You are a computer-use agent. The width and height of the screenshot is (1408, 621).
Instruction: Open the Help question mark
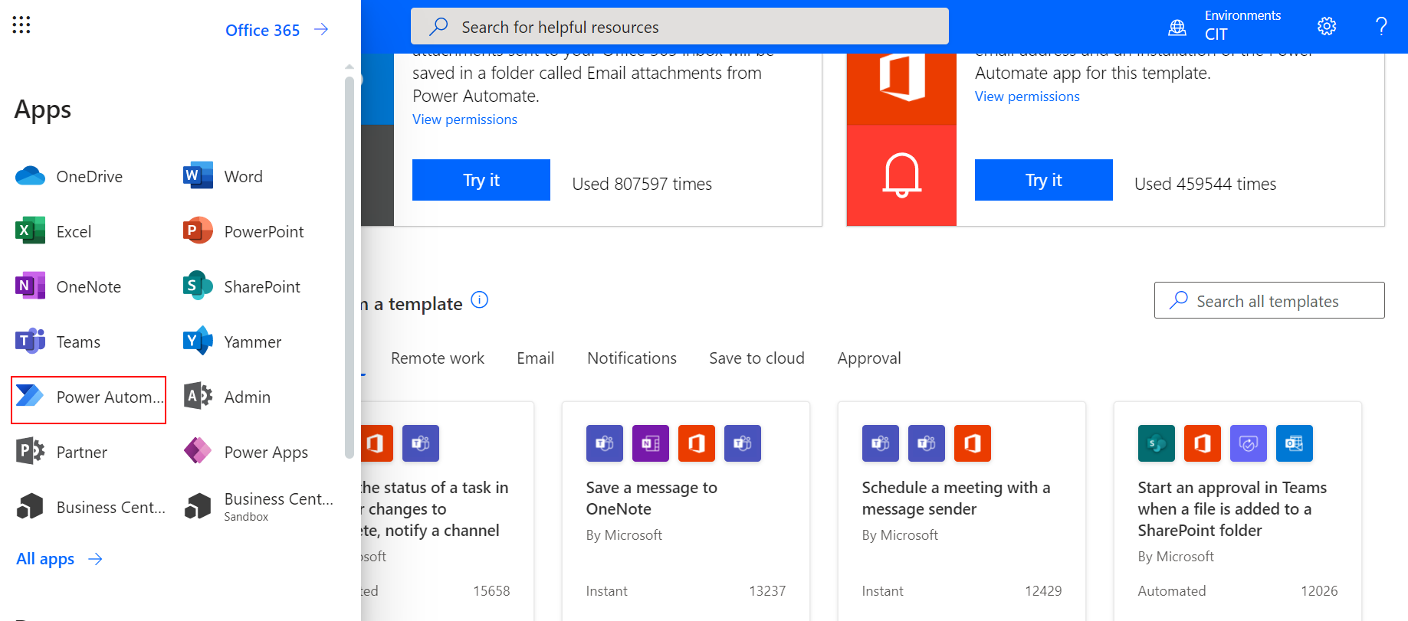pos(1381,27)
